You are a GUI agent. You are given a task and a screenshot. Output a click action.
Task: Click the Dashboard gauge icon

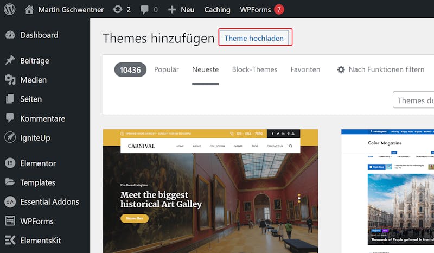[x=10, y=35]
